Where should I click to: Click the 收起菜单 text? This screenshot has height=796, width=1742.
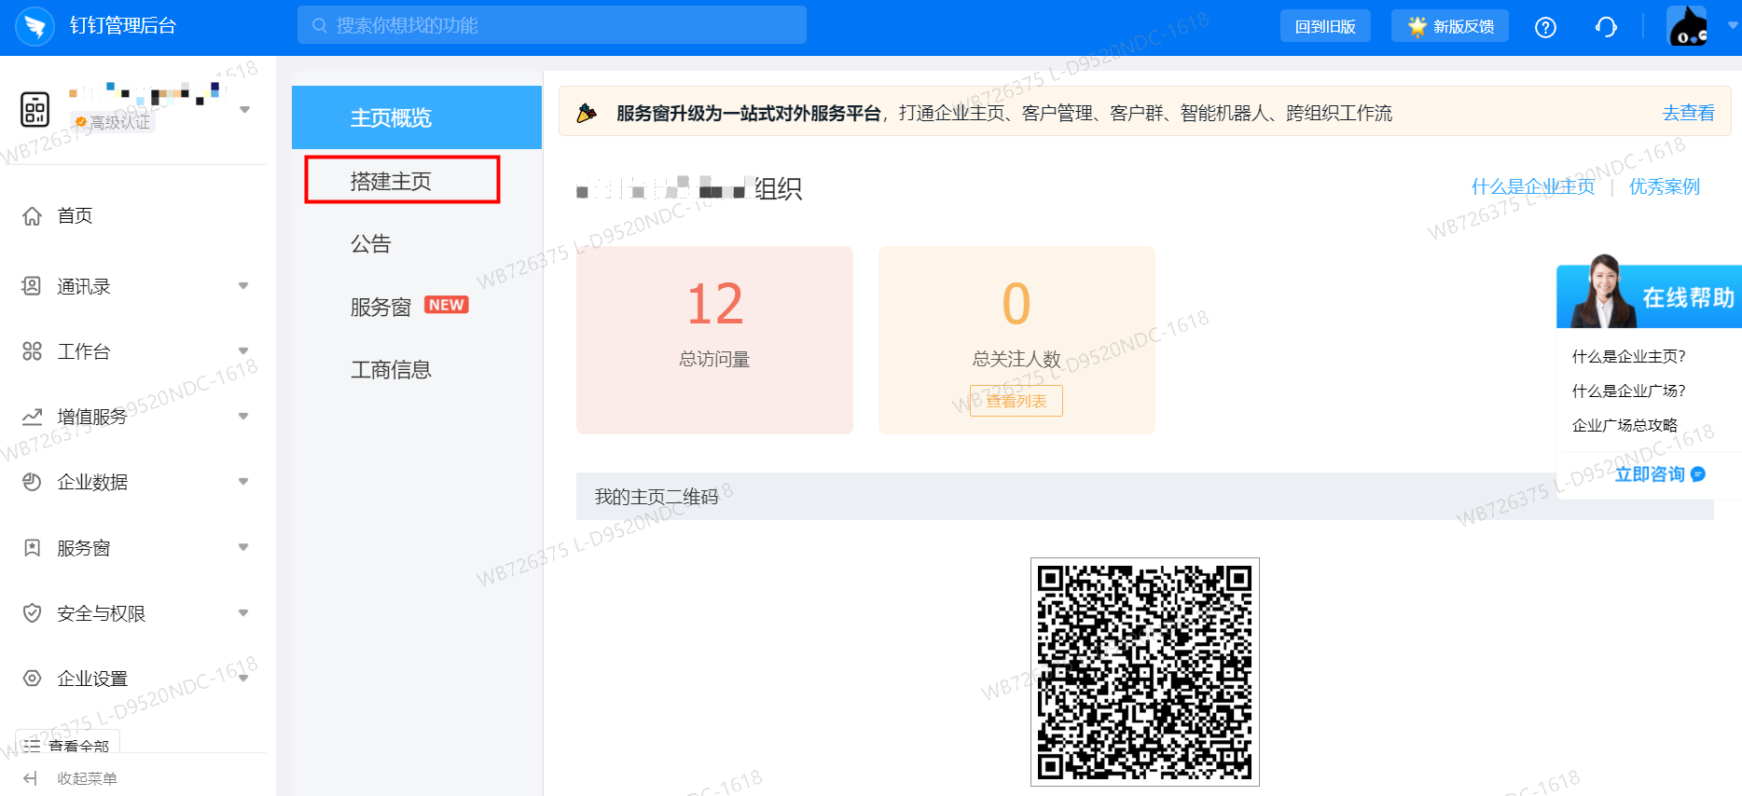pyautogui.click(x=87, y=778)
